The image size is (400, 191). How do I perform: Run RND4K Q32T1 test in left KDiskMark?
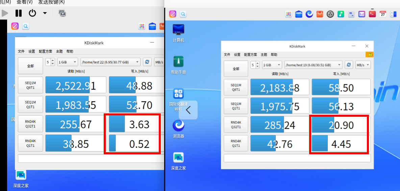click(30, 124)
